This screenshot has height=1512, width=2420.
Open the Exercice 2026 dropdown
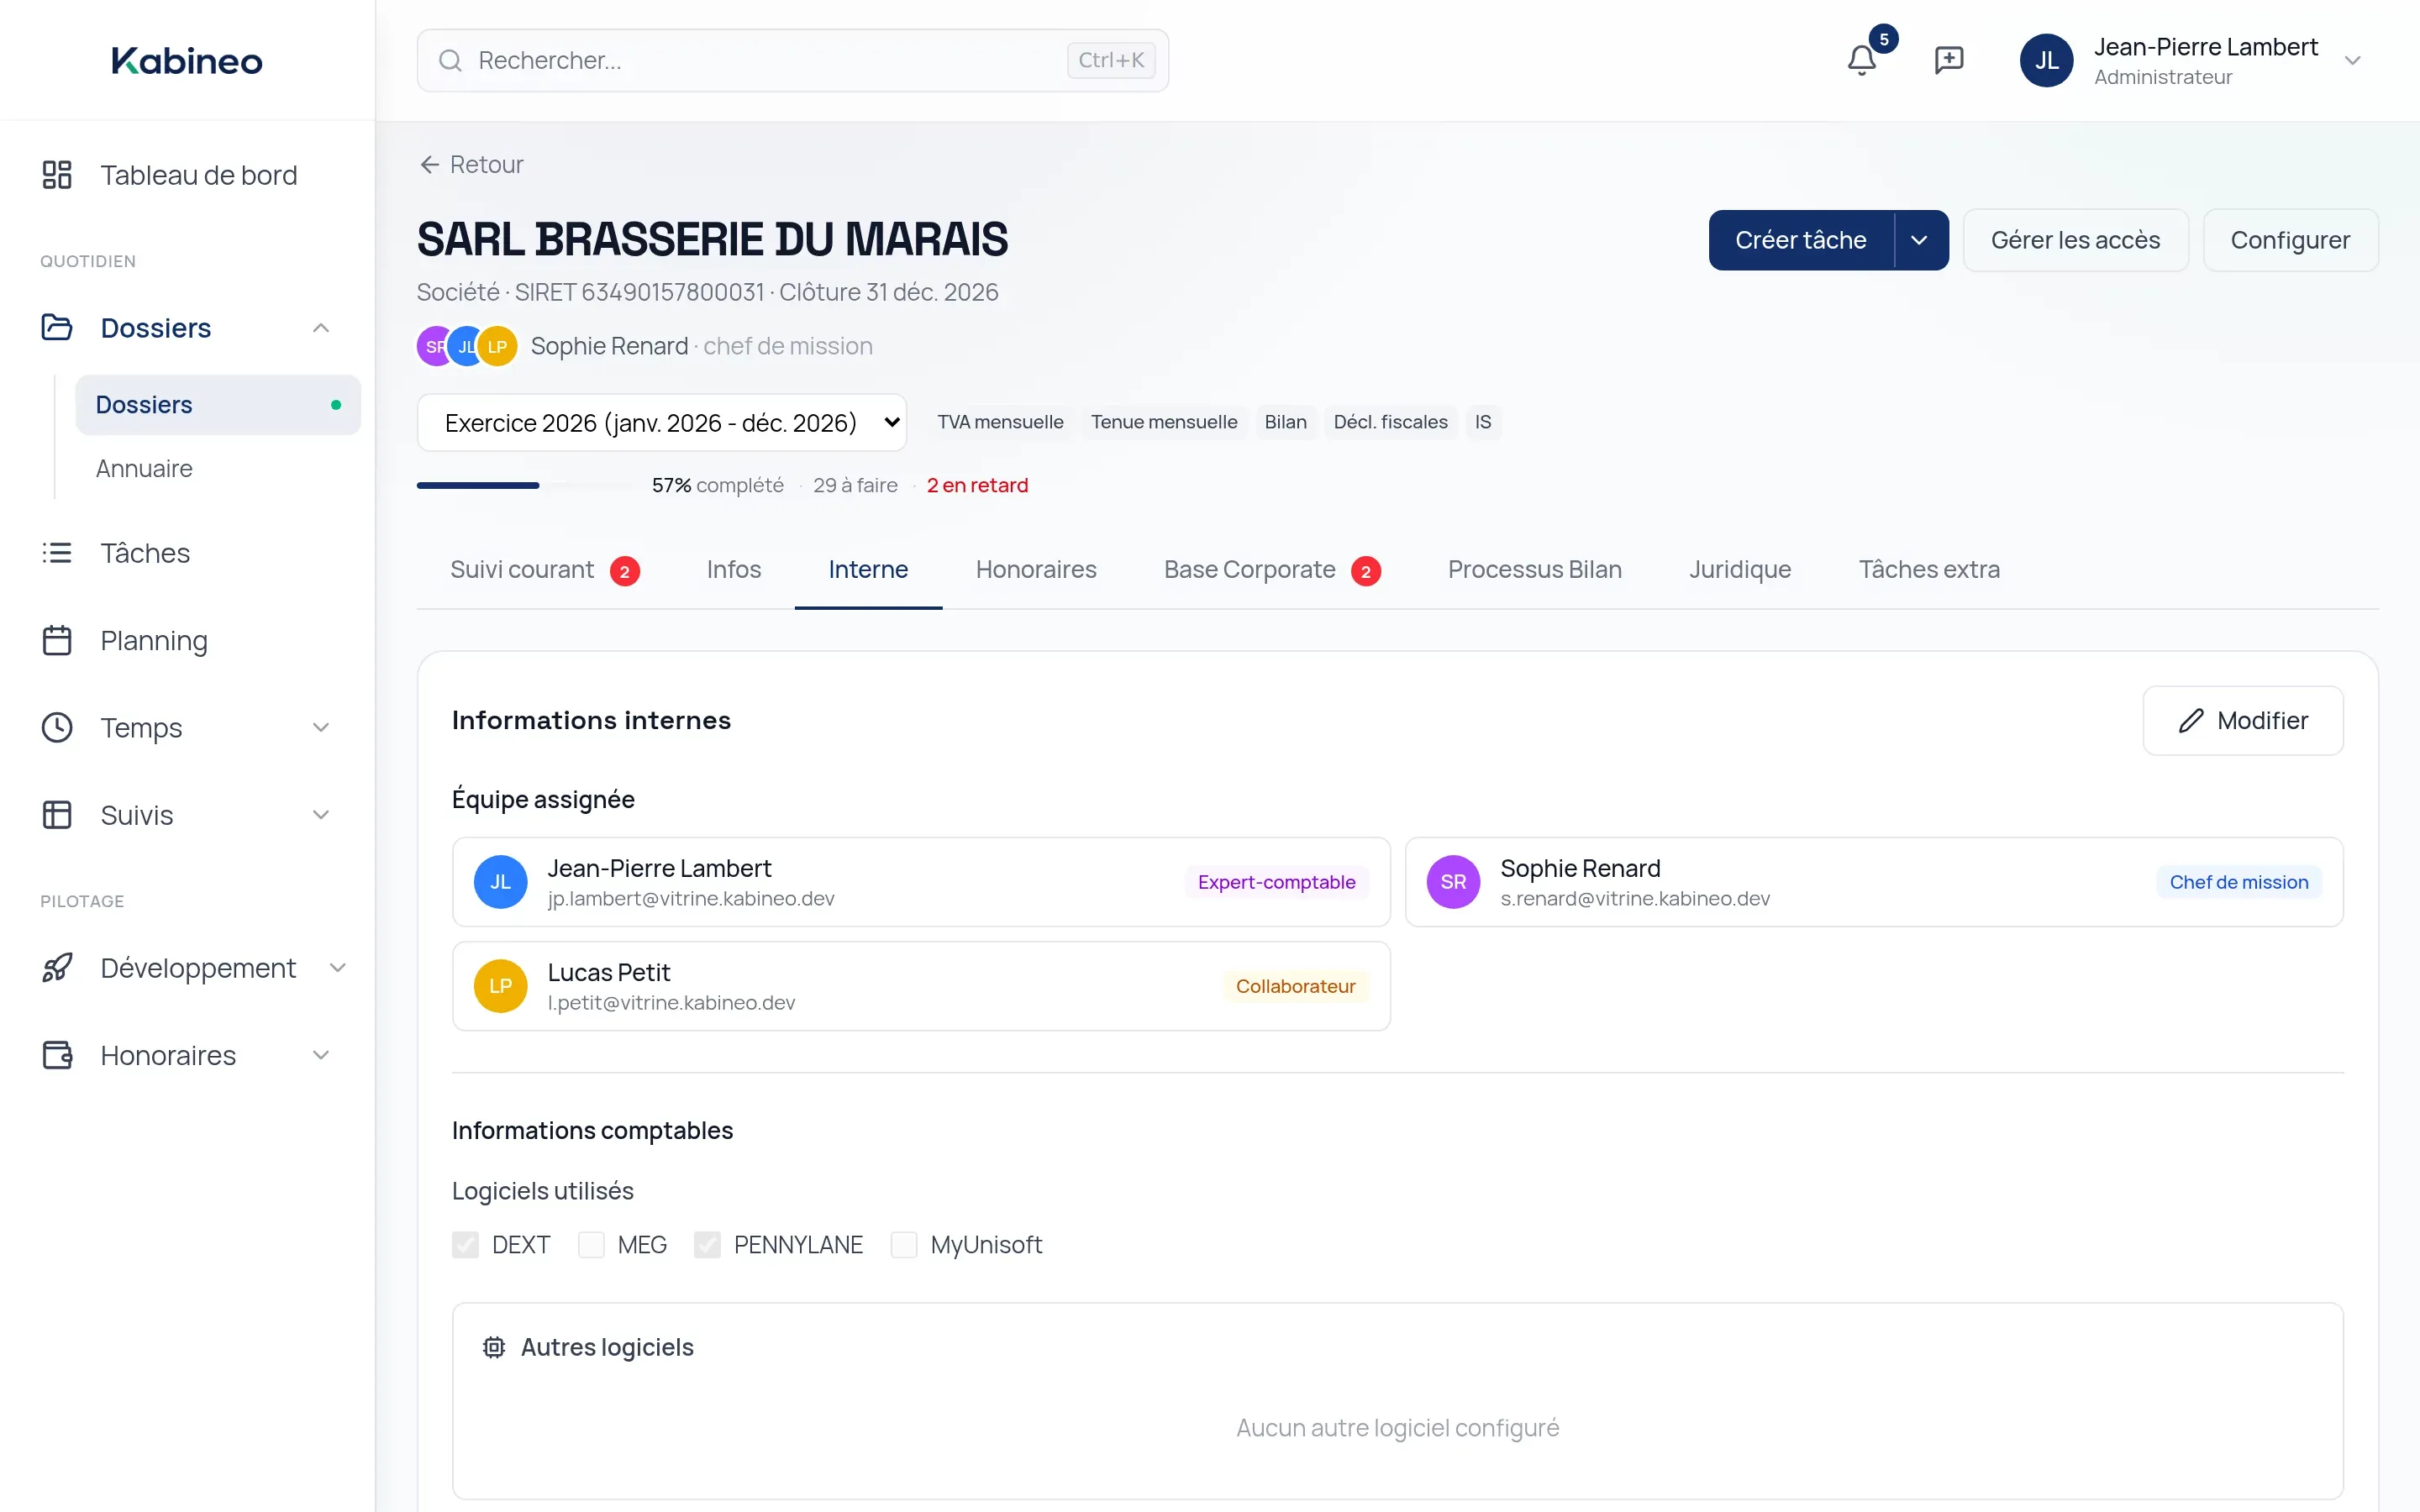pos(662,423)
